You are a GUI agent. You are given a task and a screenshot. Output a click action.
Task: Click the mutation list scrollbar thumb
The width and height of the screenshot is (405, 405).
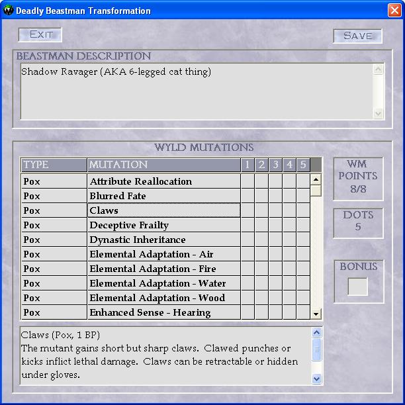pyautogui.click(x=316, y=191)
